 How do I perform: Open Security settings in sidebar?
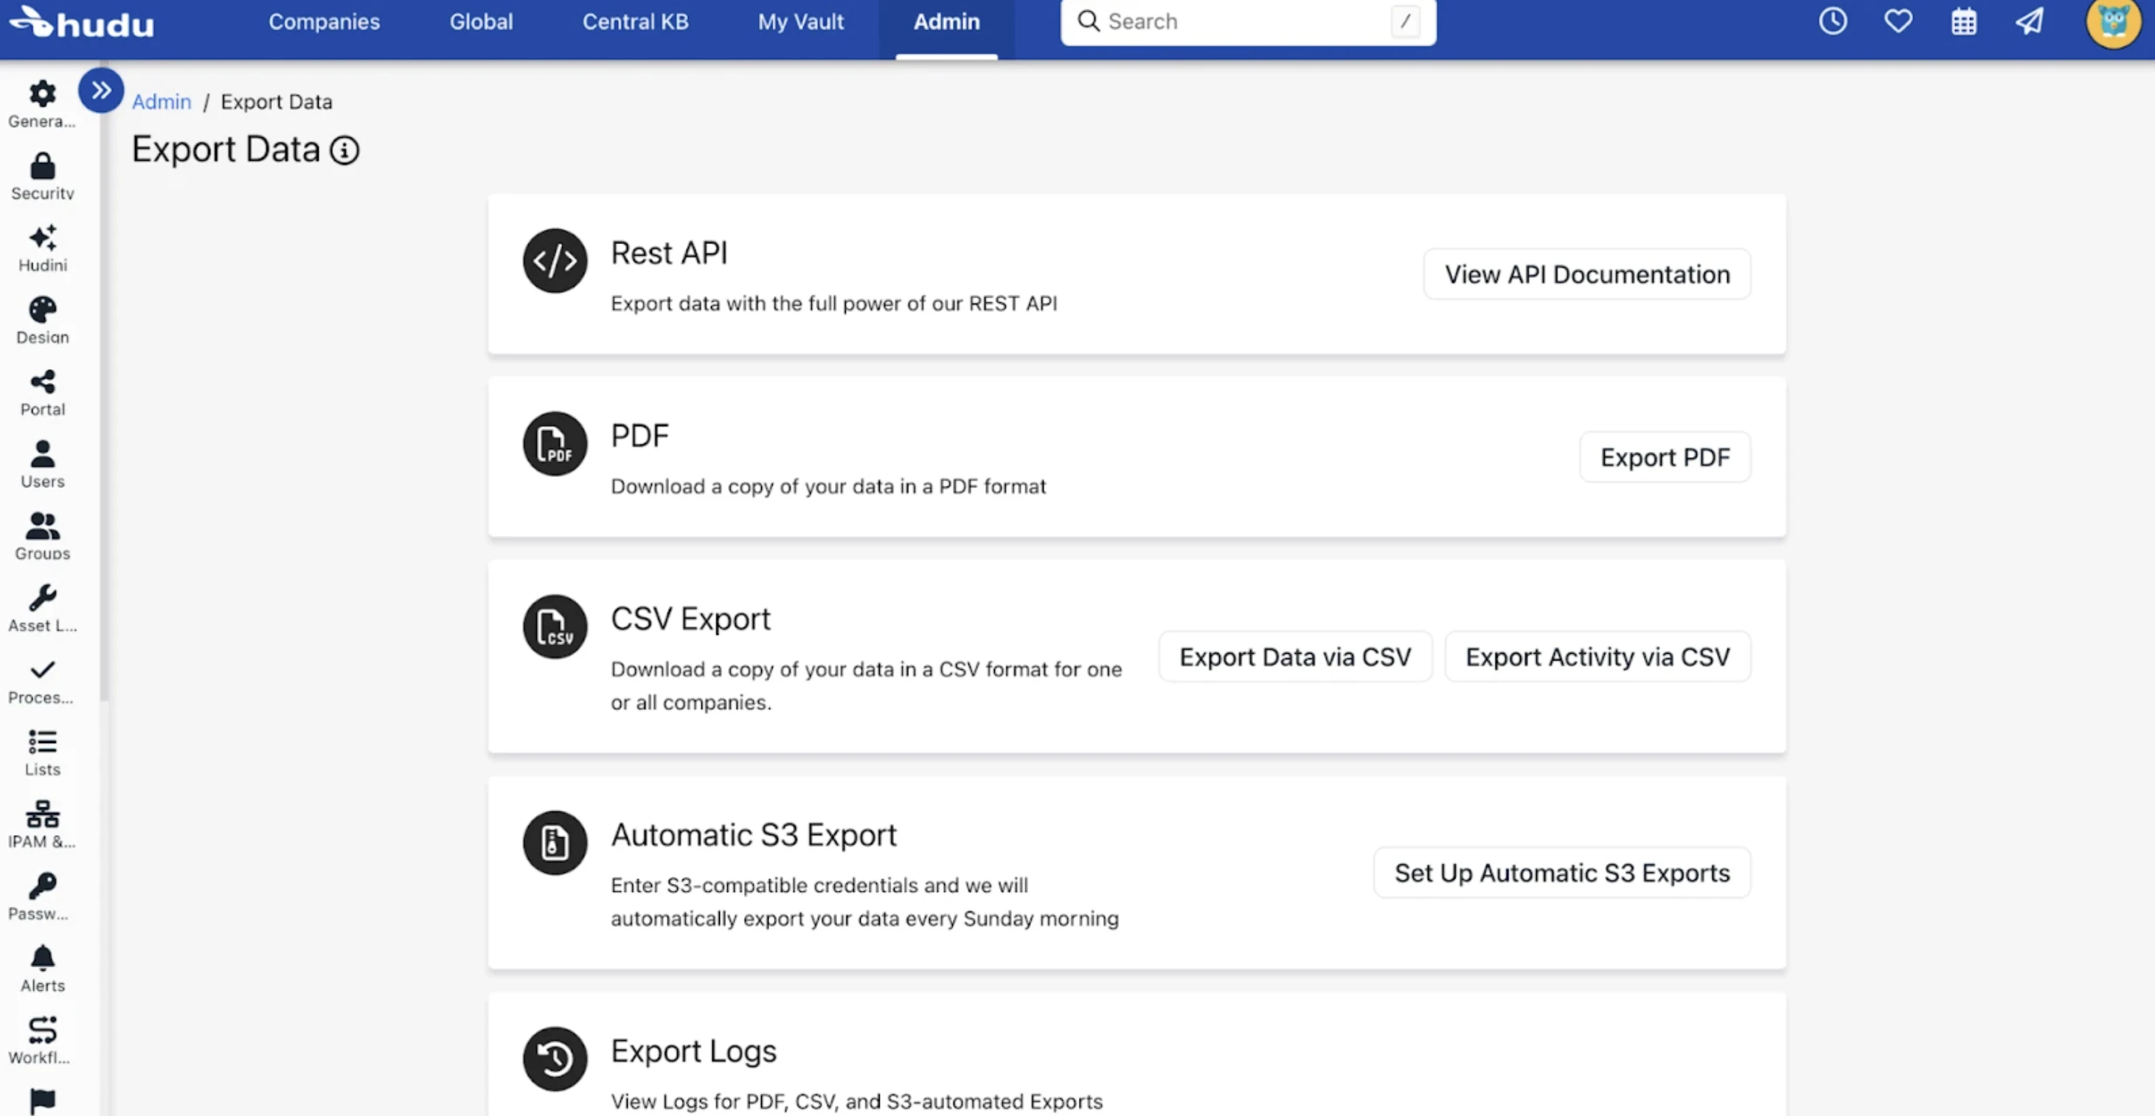(42, 175)
